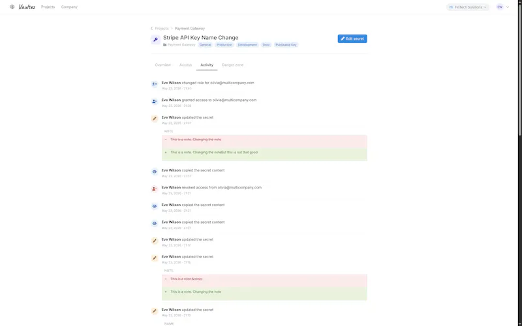Click the pencil icon of 21:15 update
Screen dimensions: 522x326
click(x=154, y=258)
